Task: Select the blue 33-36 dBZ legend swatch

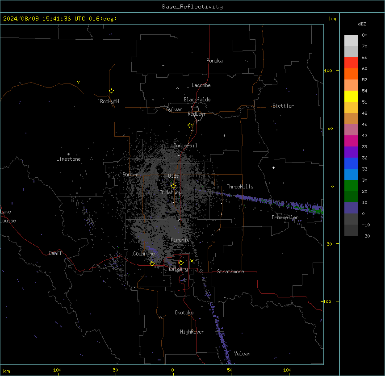Action: coord(351,163)
